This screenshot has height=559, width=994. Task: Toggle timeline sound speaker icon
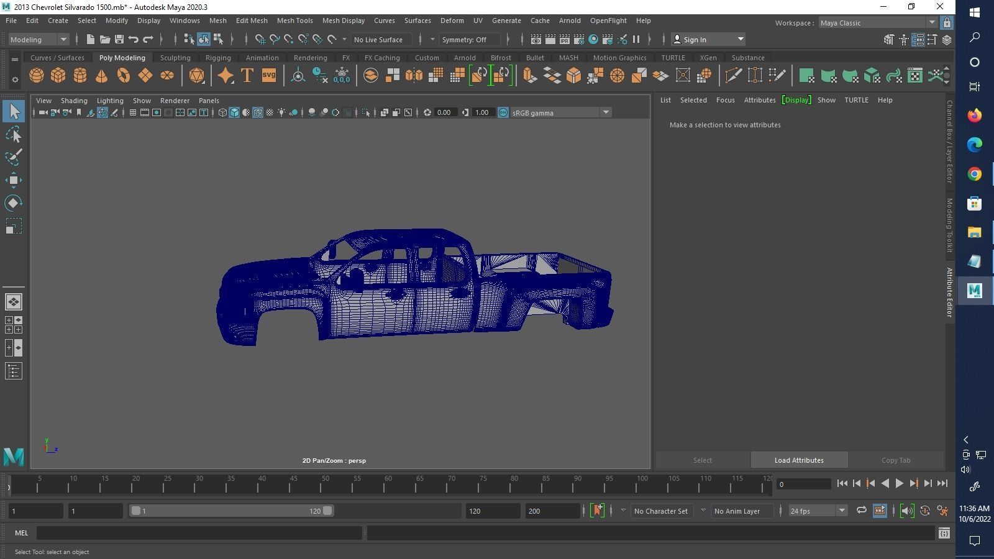pos(907,511)
